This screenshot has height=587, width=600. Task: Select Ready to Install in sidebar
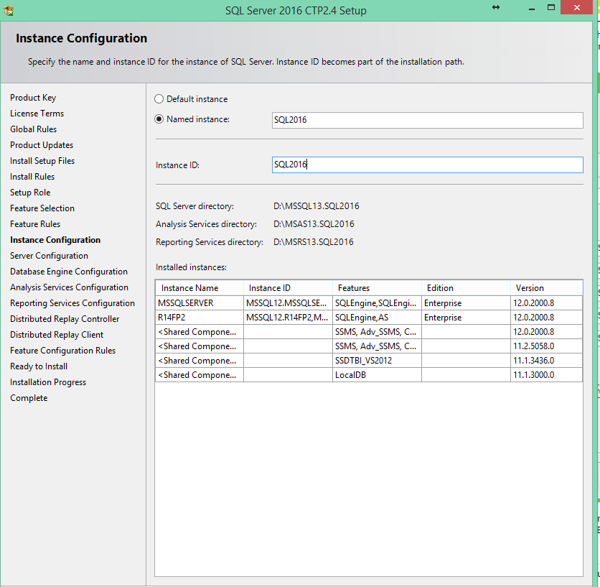(39, 366)
